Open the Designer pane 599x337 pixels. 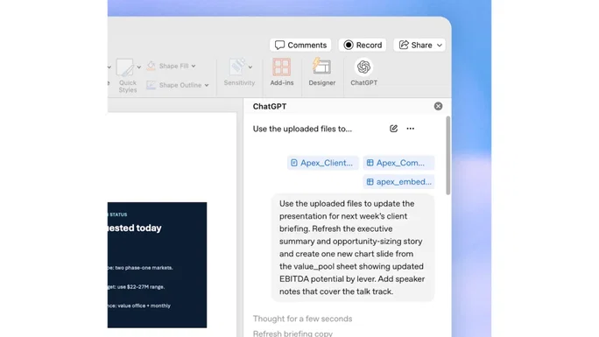(x=321, y=72)
